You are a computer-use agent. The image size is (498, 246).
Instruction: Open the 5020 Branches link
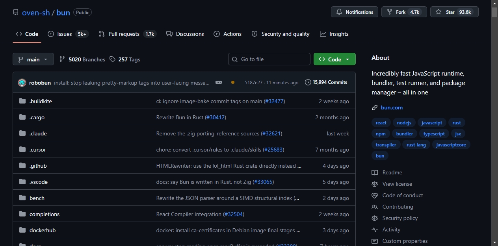click(x=82, y=59)
